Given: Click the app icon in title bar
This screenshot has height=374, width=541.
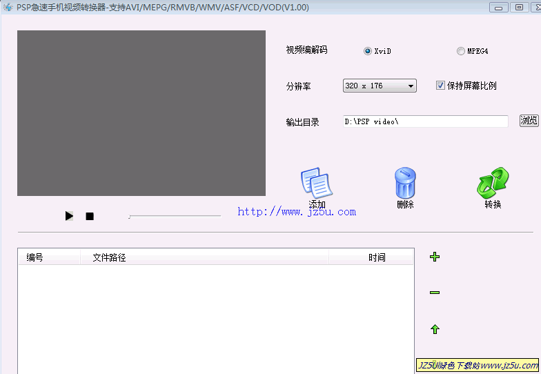Looking at the screenshot, I should (8, 7).
